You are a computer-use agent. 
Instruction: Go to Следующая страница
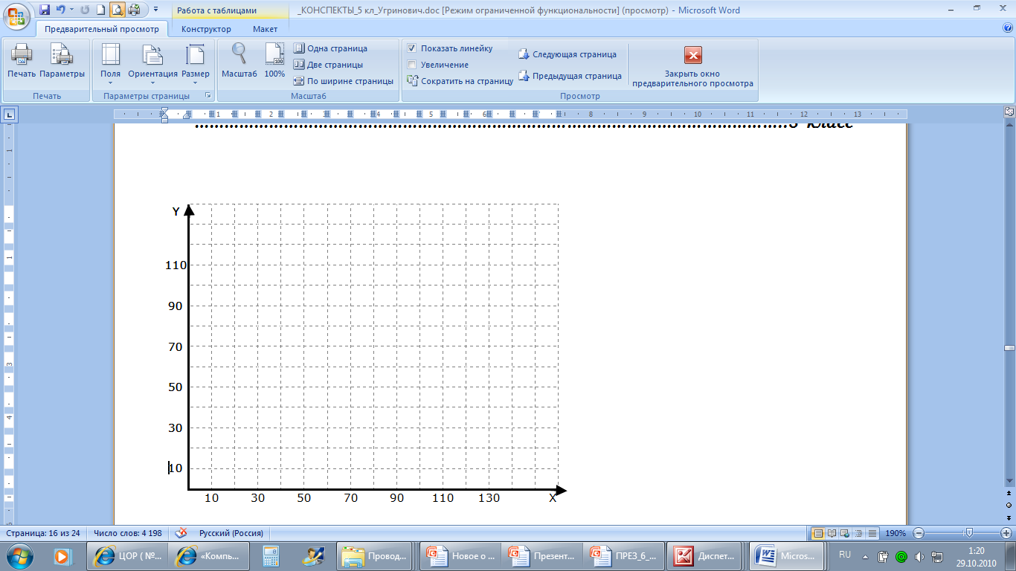point(568,54)
